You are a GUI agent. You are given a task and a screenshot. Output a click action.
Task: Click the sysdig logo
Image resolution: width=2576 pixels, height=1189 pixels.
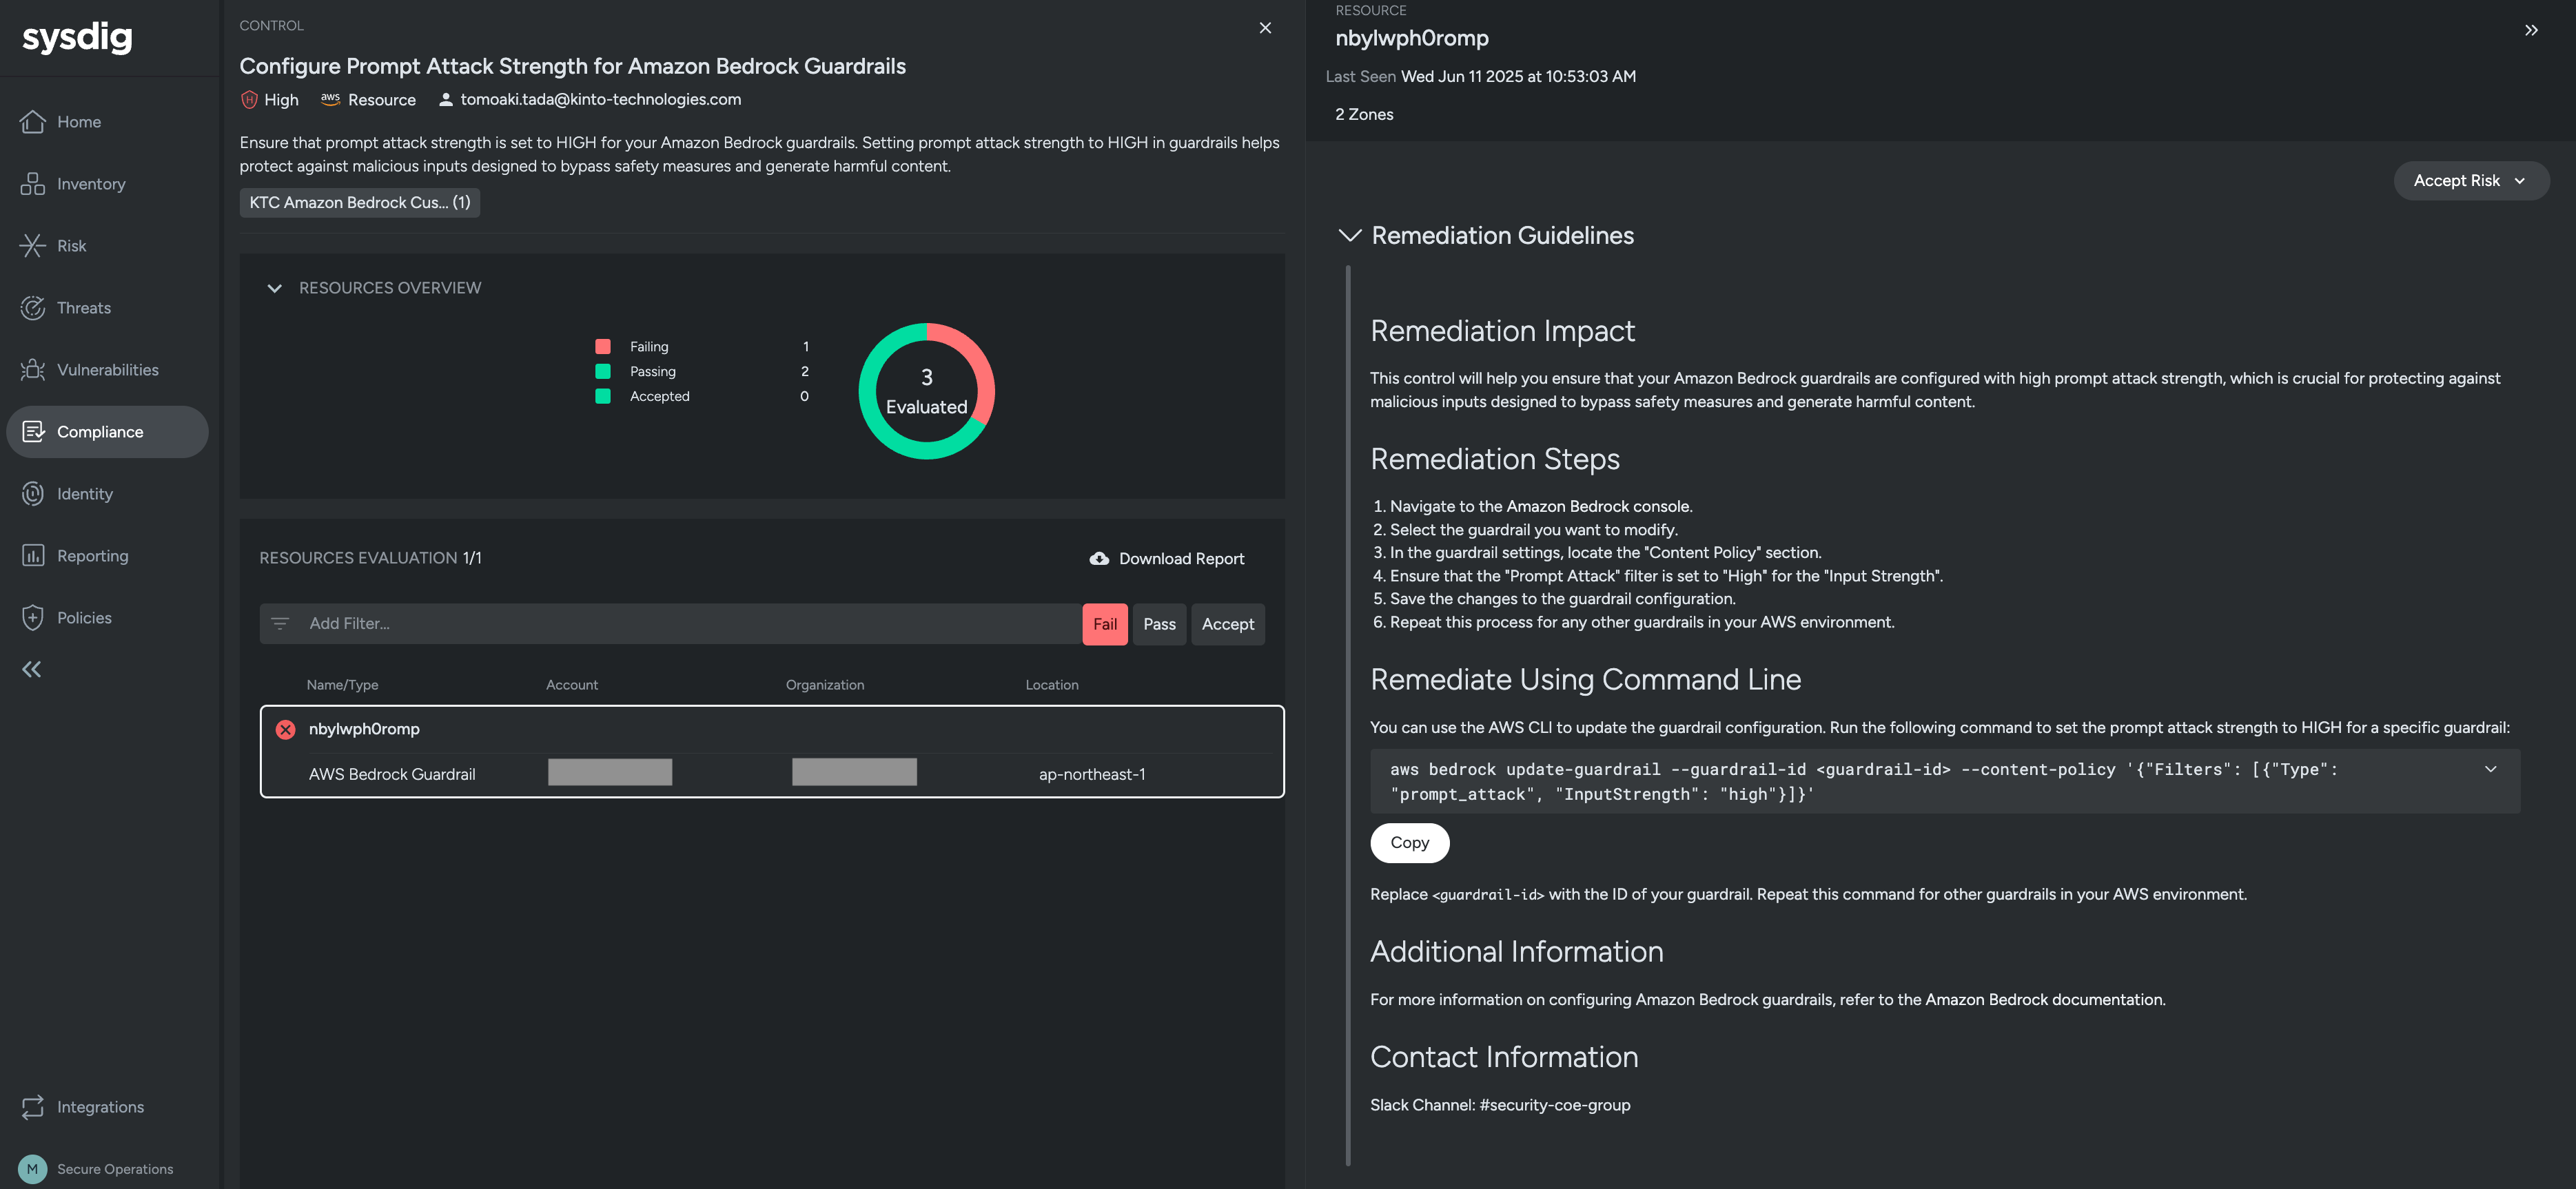pos(77,37)
